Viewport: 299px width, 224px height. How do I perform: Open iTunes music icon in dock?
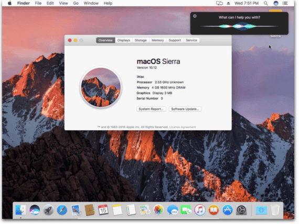click(x=200, y=210)
